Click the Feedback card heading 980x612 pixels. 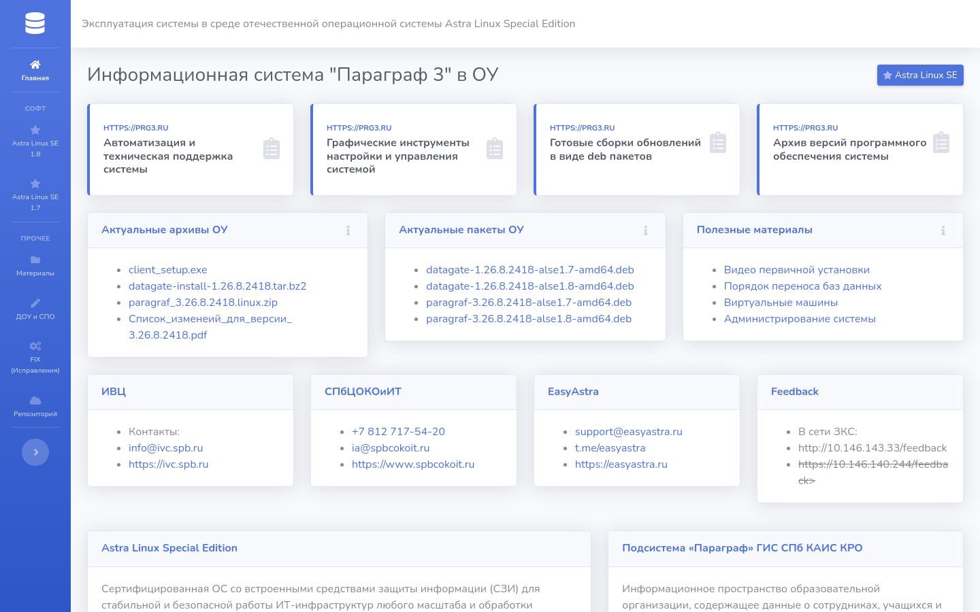tap(795, 392)
